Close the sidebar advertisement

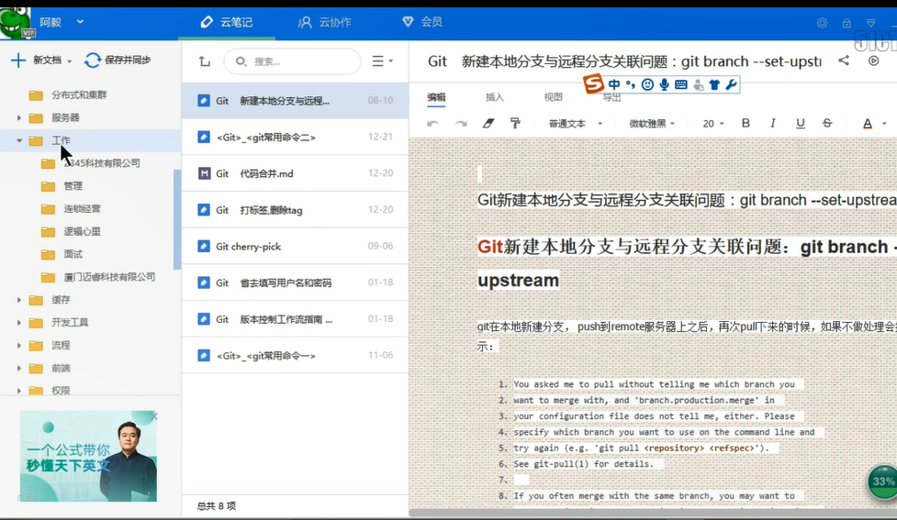[x=153, y=416]
